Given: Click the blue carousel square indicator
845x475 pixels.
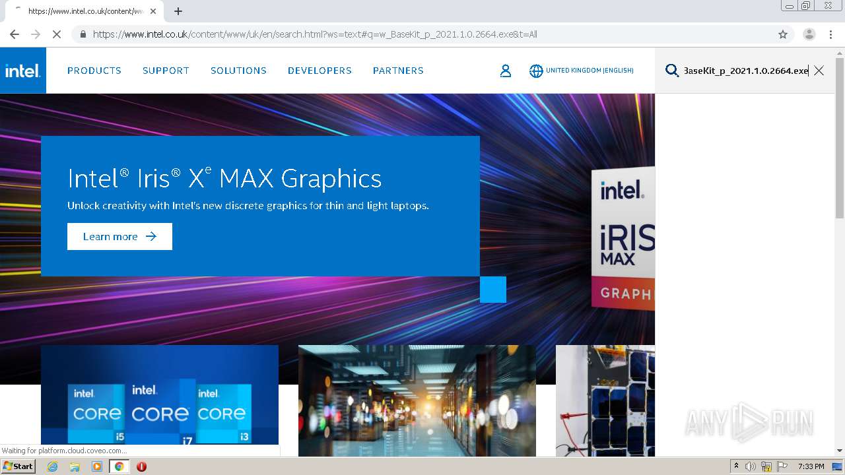Looking at the screenshot, I should (493, 290).
